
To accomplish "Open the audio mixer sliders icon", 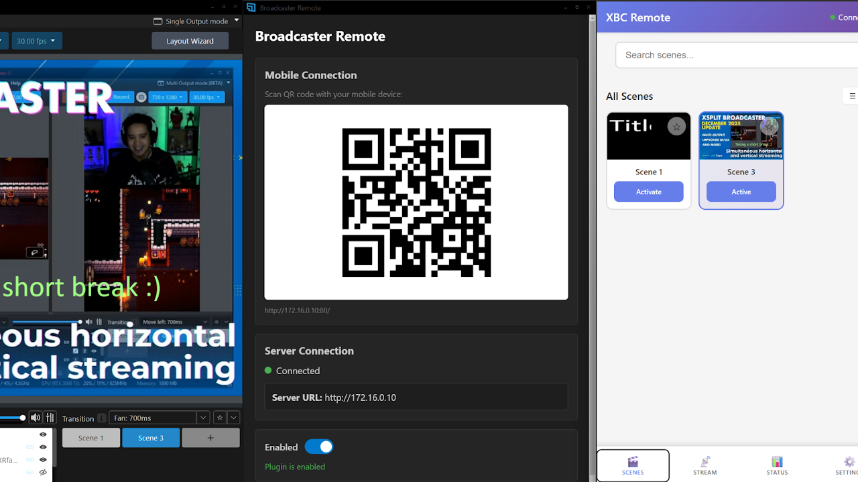I will 50,417.
